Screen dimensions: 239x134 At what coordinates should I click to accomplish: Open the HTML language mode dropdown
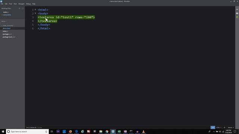point(218,127)
